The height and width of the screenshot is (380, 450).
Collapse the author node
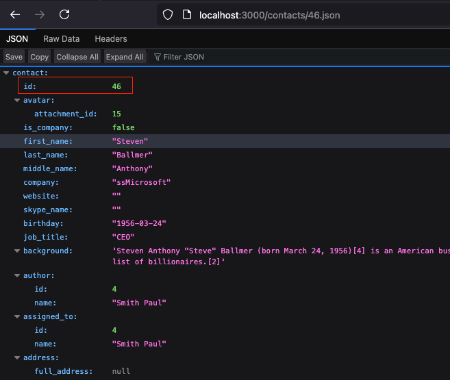tap(17, 275)
